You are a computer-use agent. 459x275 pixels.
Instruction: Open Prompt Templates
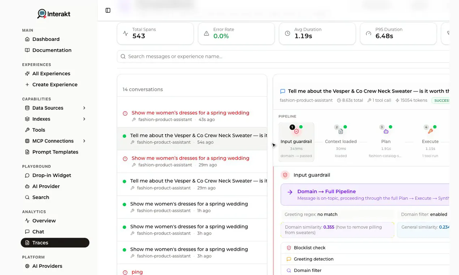55,152
